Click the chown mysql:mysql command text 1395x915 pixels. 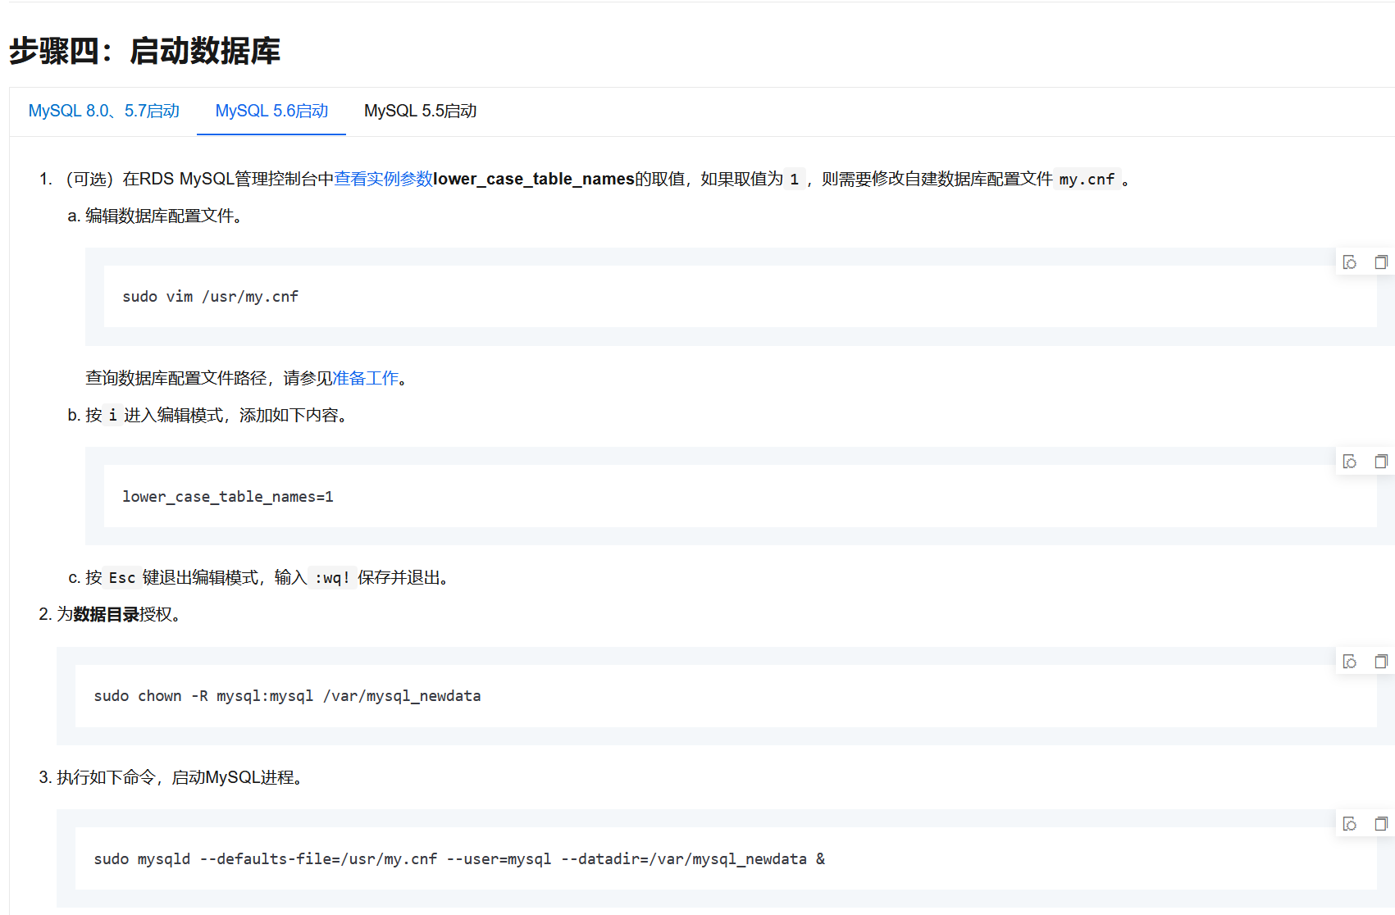287,696
